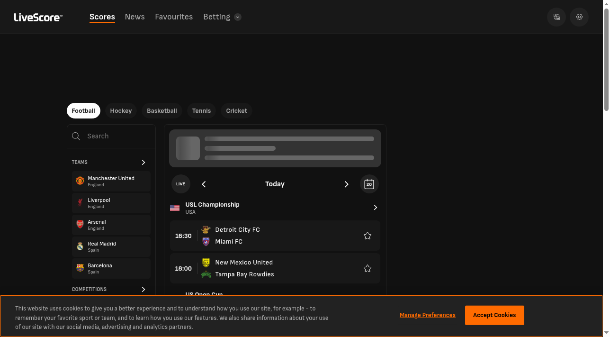The height and width of the screenshot is (337, 610).
Task: Open the Scores tab
Action: 102,17
